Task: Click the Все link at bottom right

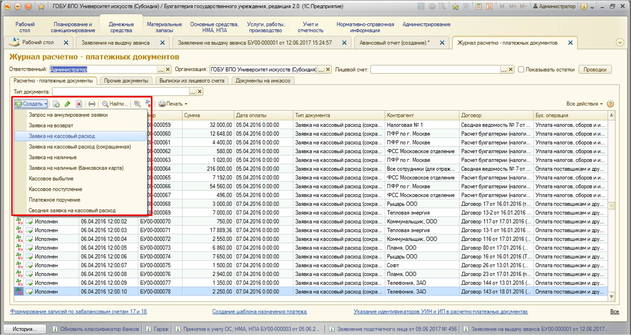Action: (x=614, y=311)
